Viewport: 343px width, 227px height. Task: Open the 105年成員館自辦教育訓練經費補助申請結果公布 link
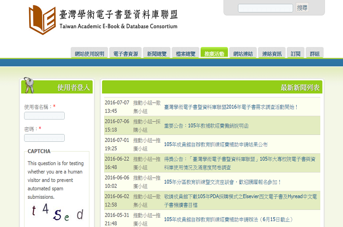click(x=216, y=145)
